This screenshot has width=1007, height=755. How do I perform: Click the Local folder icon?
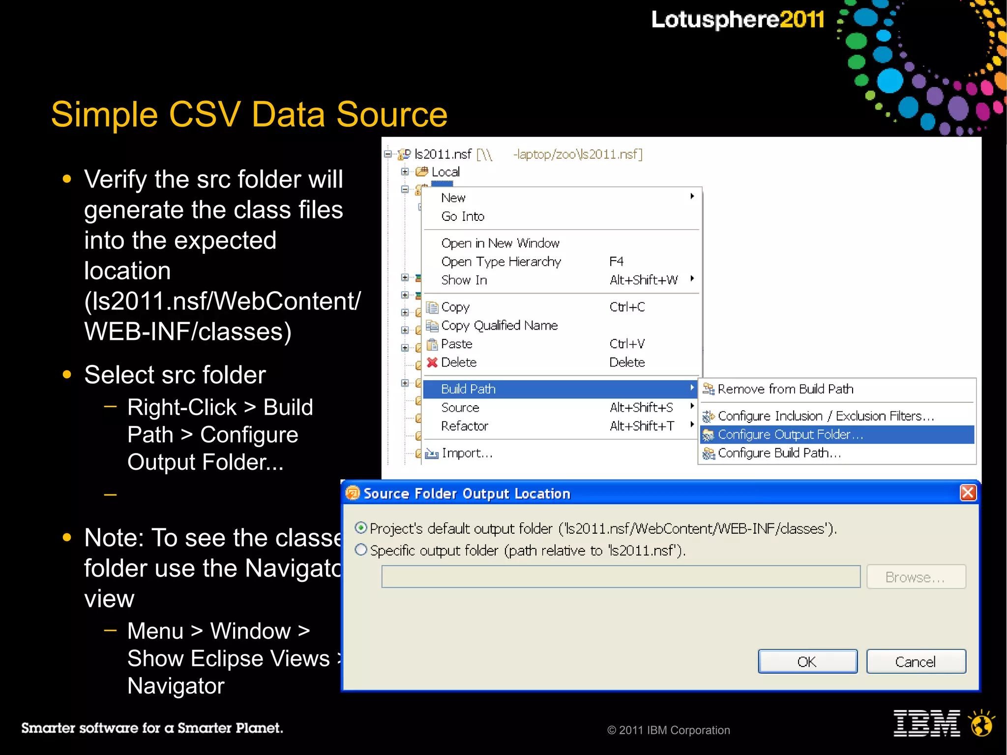422,172
